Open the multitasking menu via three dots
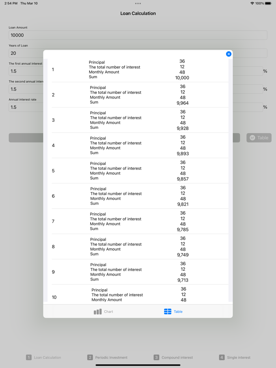The height and width of the screenshot is (368, 276). click(x=138, y=4)
